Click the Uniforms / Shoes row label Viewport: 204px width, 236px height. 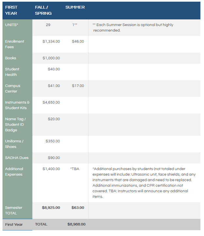pos(14,144)
